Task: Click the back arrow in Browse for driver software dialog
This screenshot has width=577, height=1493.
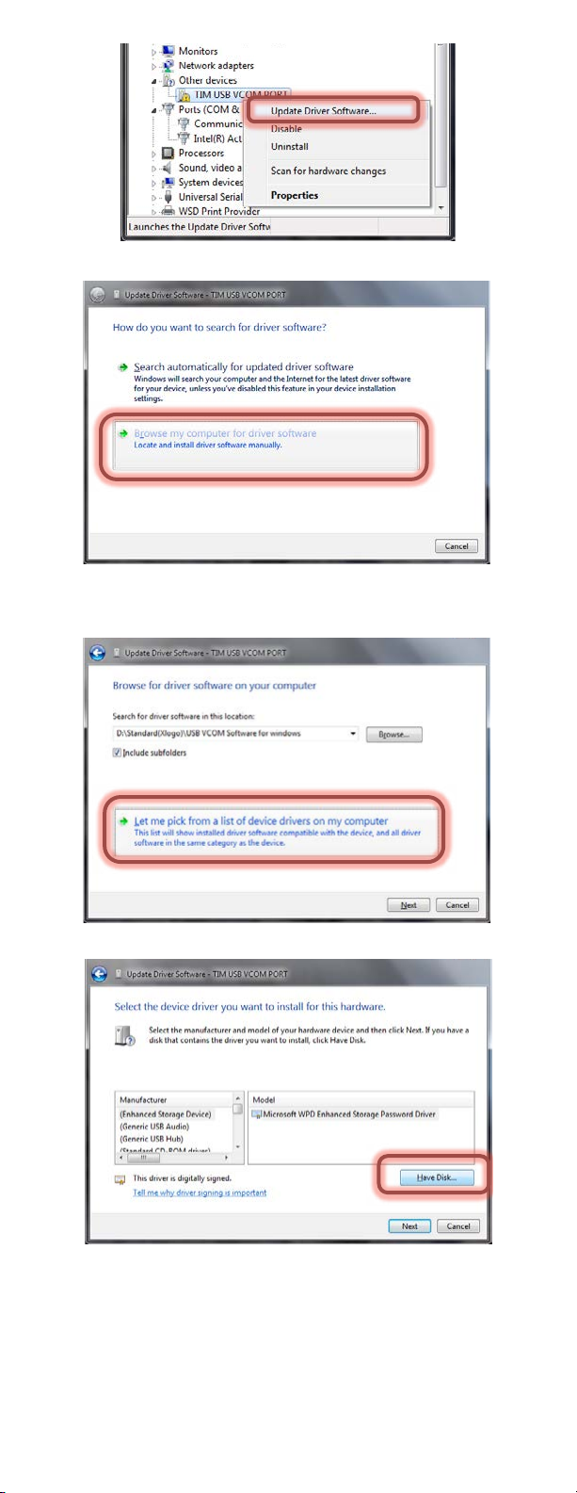Action: pos(97,652)
